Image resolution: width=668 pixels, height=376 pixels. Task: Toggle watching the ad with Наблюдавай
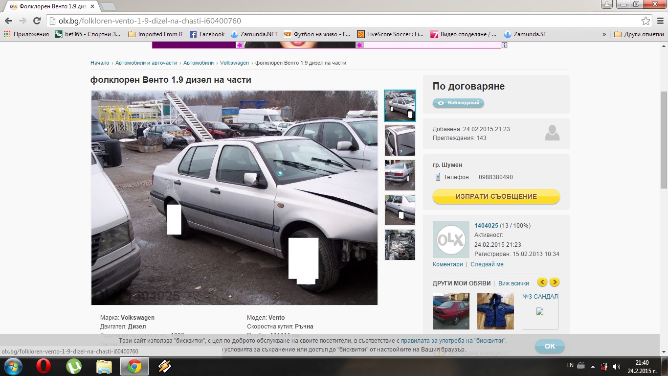pos(458,103)
